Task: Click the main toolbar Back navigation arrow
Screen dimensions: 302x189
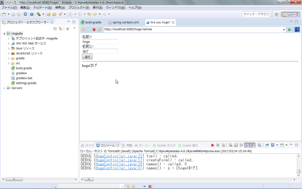Action: 95,14
